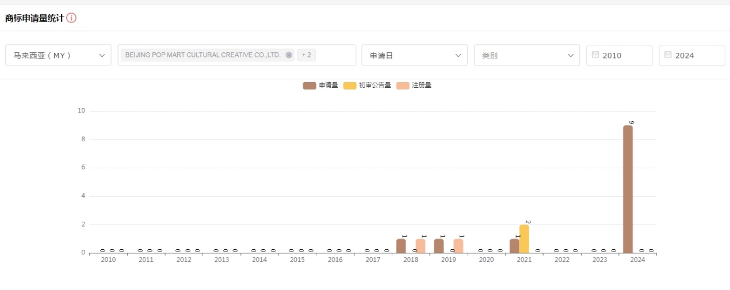Open the 马来西亚 (MY) country dropdown
This screenshot has height=290, width=730.
pyautogui.click(x=58, y=55)
